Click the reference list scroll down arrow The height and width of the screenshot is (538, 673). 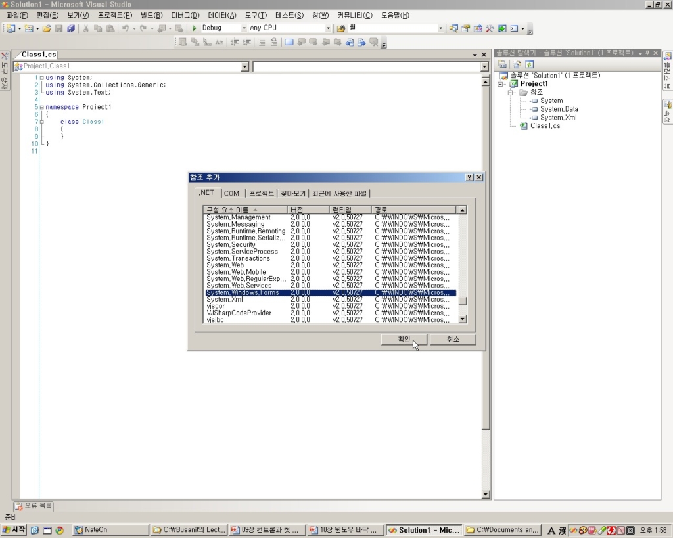[462, 319]
